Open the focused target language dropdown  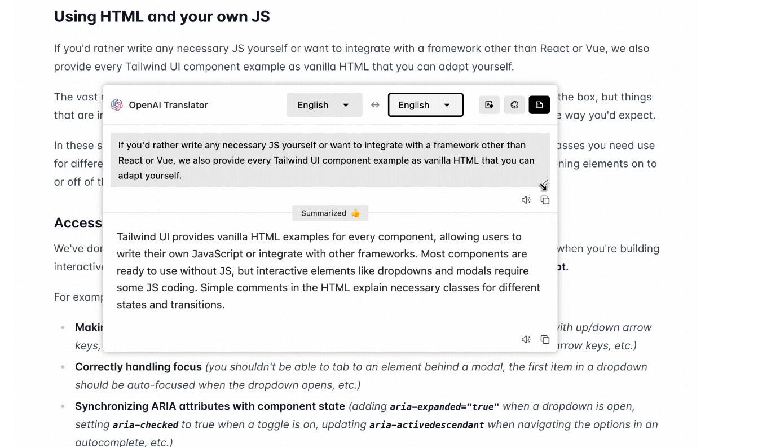coord(425,105)
